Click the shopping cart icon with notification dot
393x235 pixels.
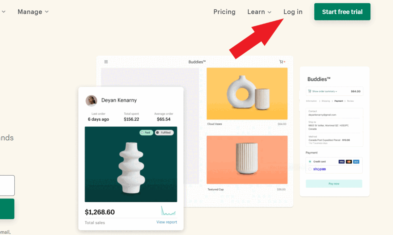281,61
